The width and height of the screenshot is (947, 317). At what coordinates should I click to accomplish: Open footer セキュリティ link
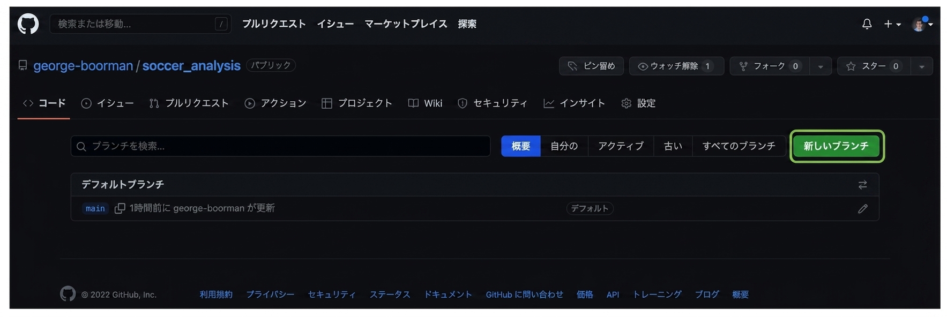[332, 295]
